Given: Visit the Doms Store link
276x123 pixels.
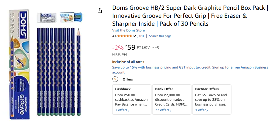Looking at the screenshot, I should 128,30.
